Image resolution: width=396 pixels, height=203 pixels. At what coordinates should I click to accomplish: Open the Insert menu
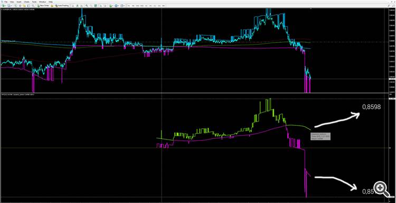pyautogui.click(x=19, y=2)
